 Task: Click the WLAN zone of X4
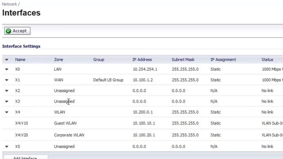tap(60, 112)
